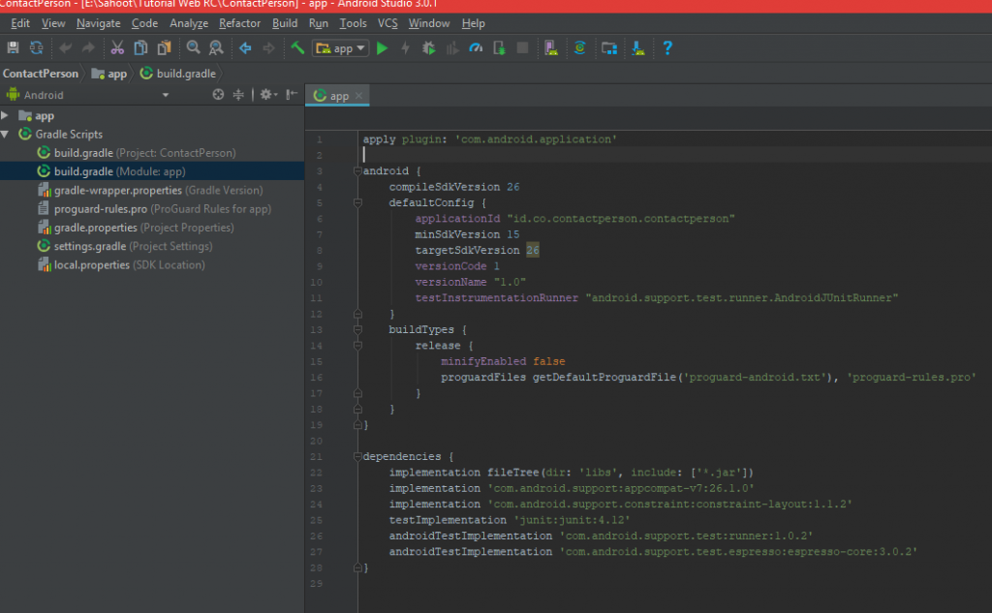Click the Save All toolbar icon
The width and height of the screenshot is (992, 613).
coord(13,47)
